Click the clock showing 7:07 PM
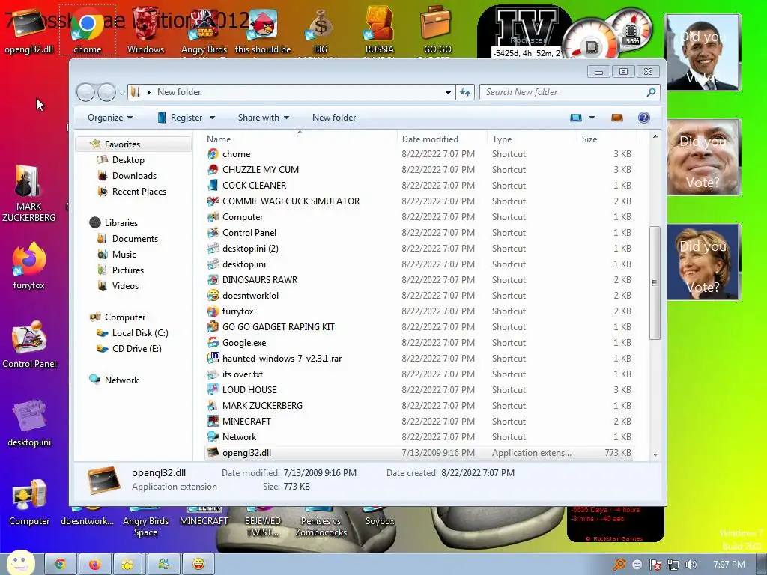 (x=729, y=565)
